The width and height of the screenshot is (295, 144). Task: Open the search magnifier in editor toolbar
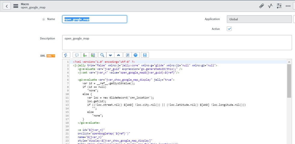click(x=102, y=55)
